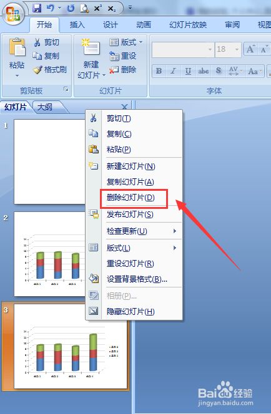
Task: Switch to the Review (审阅) ribbon tab
Action: pyautogui.click(x=232, y=25)
